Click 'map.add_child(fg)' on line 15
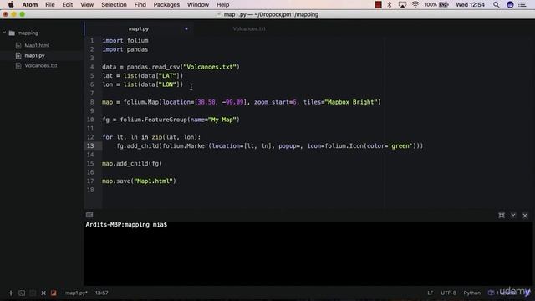 coord(132,164)
